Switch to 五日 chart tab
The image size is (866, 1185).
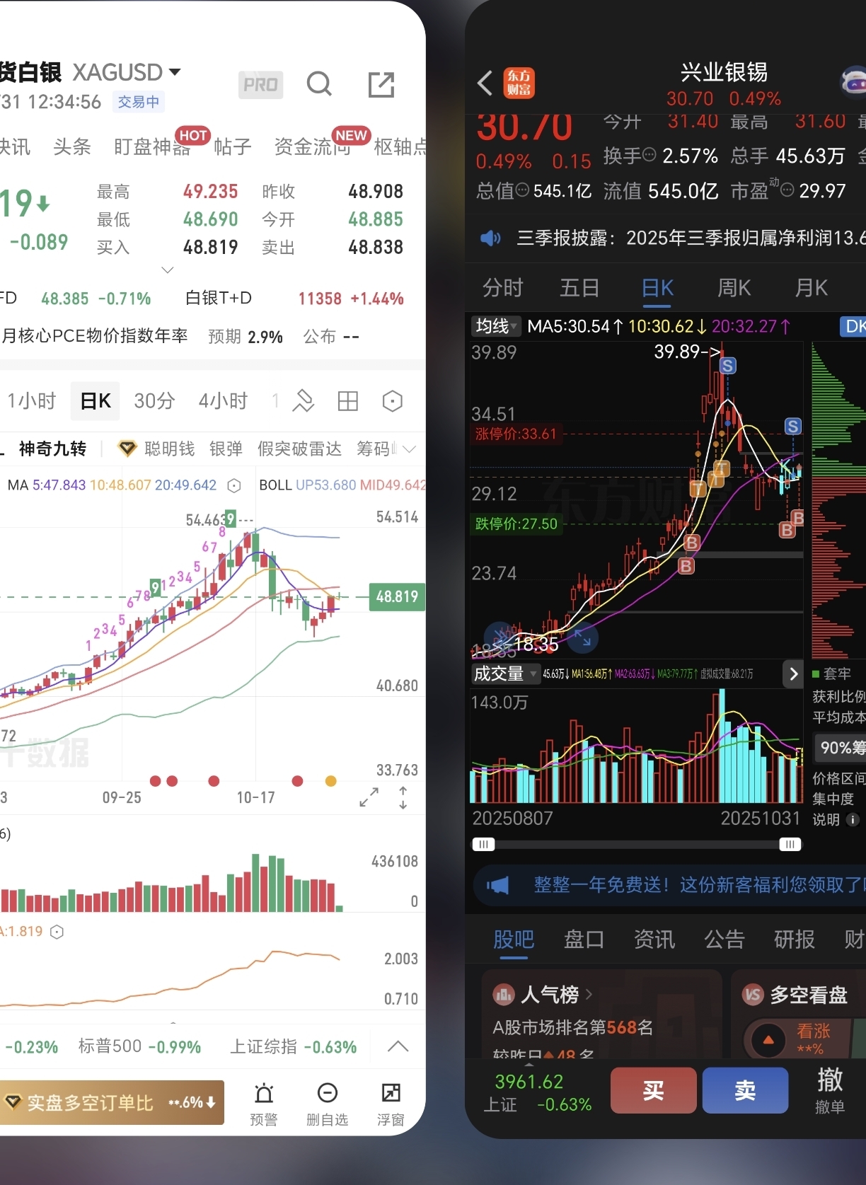pyautogui.click(x=579, y=288)
